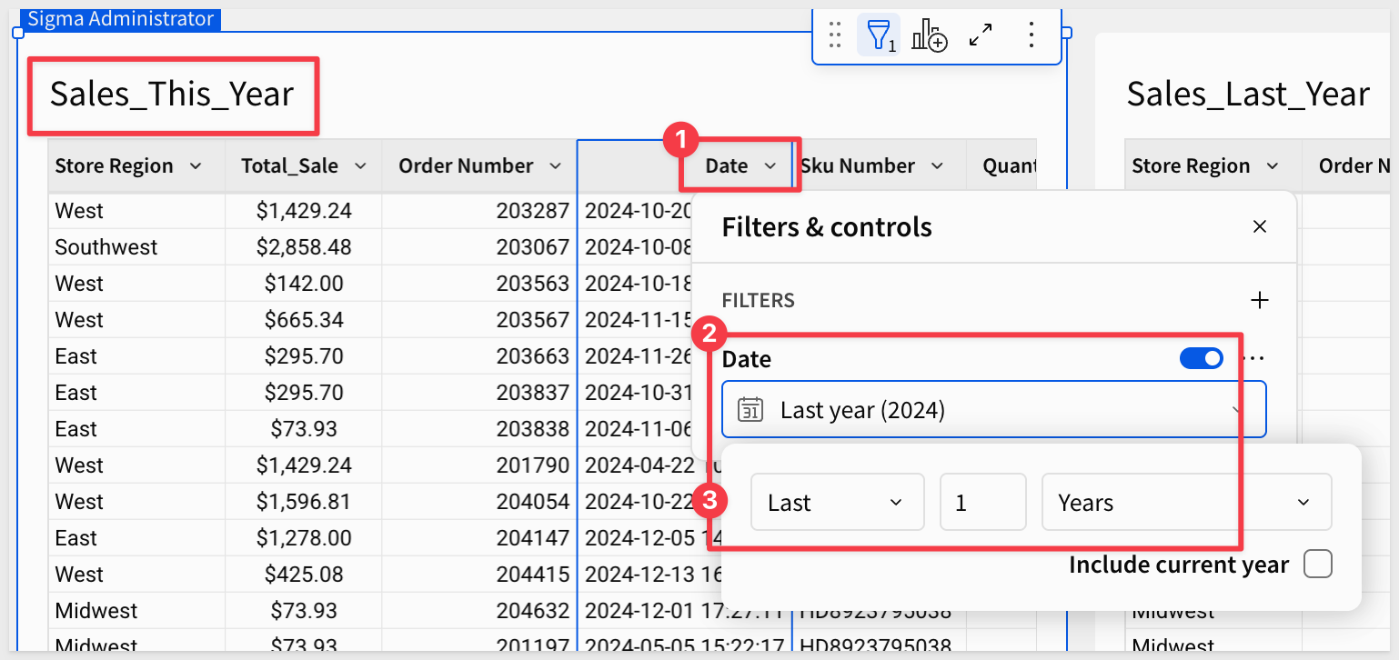Open the Years unit dropdown
The width and height of the screenshot is (1399, 660).
1186,503
